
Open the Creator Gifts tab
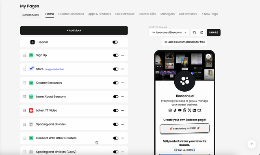[x=147, y=14]
